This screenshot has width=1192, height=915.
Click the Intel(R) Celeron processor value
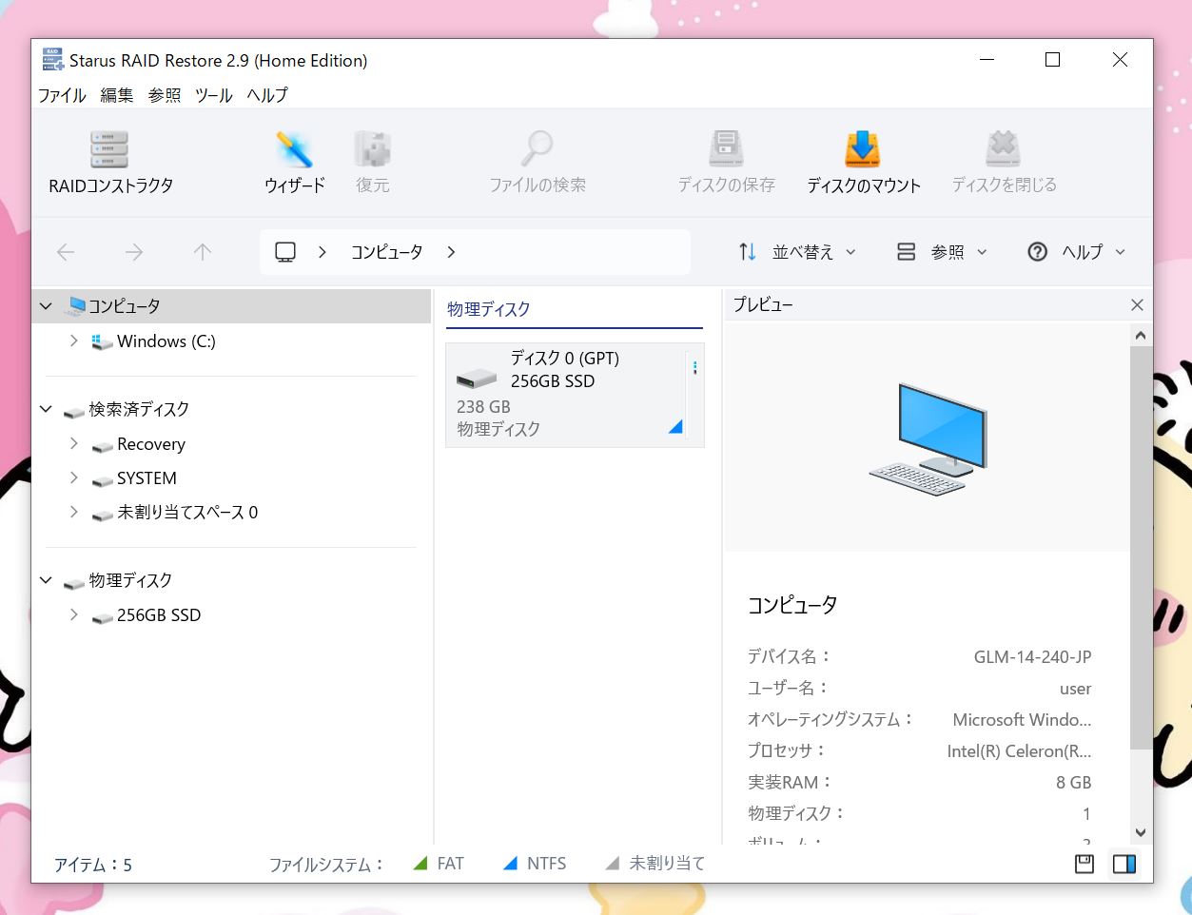1019,751
